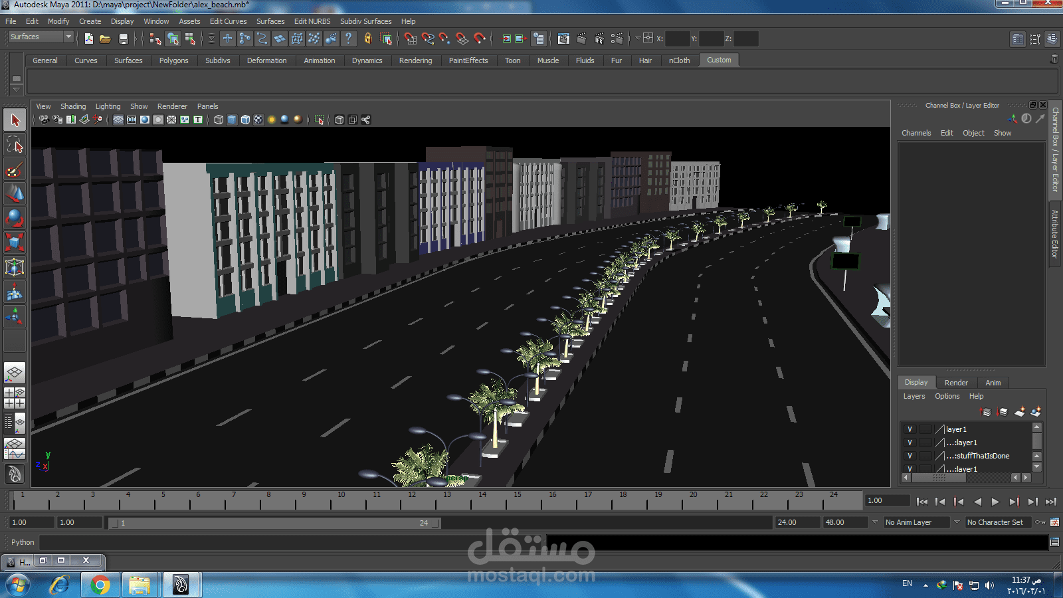
Task: Select the Scale tool
Action: 15,242
